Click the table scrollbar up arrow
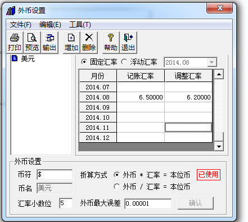Viewport: 248px width, 222px height. tap(219, 75)
